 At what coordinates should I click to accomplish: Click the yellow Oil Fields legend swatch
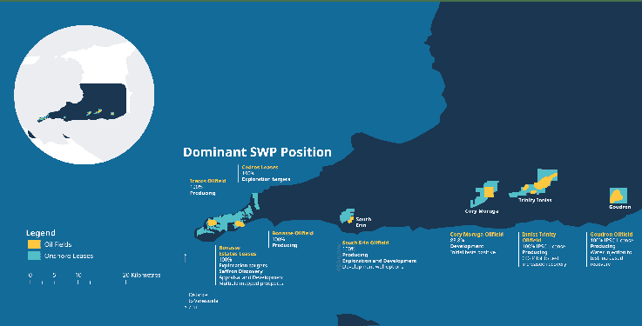[x=34, y=244]
